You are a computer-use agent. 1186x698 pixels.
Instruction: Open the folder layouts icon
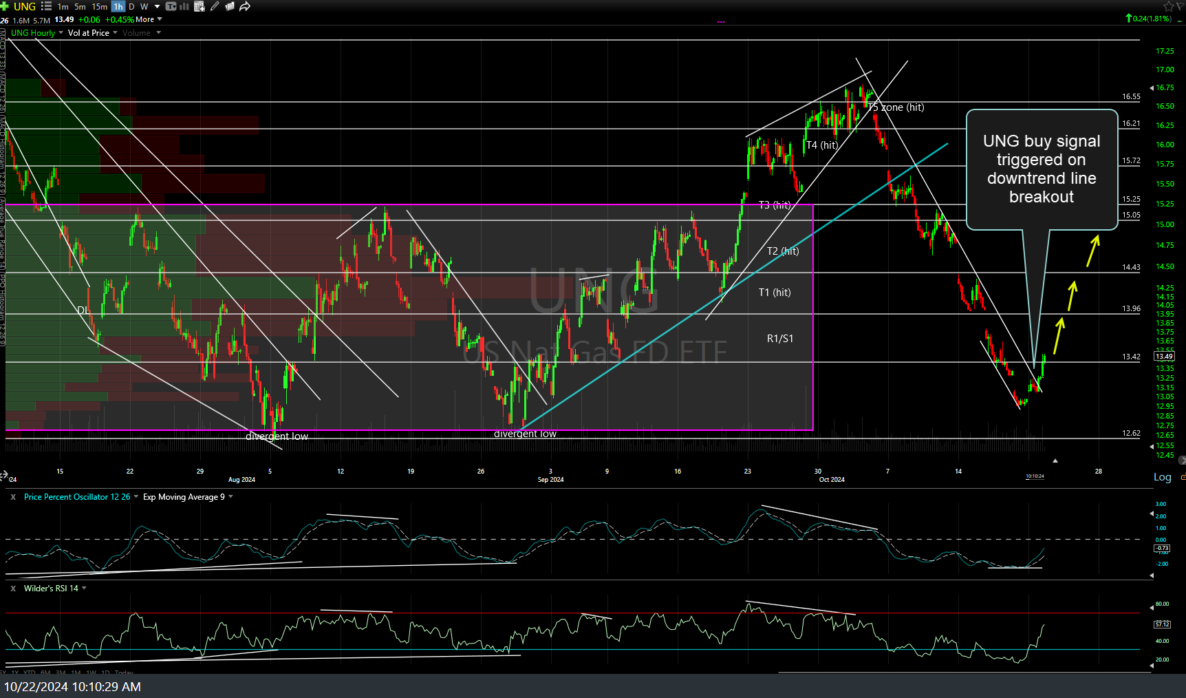pos(230,6)
